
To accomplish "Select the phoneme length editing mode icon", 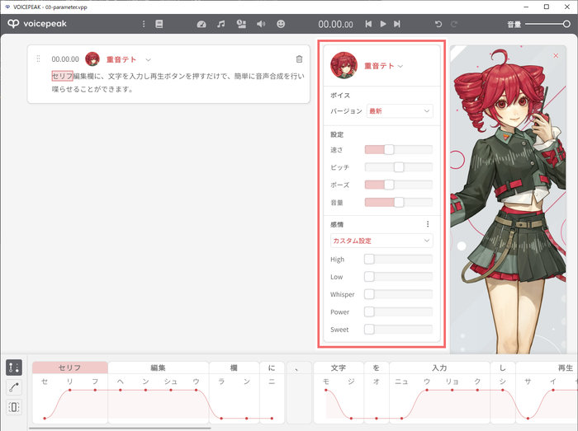I will coord(14,407).
